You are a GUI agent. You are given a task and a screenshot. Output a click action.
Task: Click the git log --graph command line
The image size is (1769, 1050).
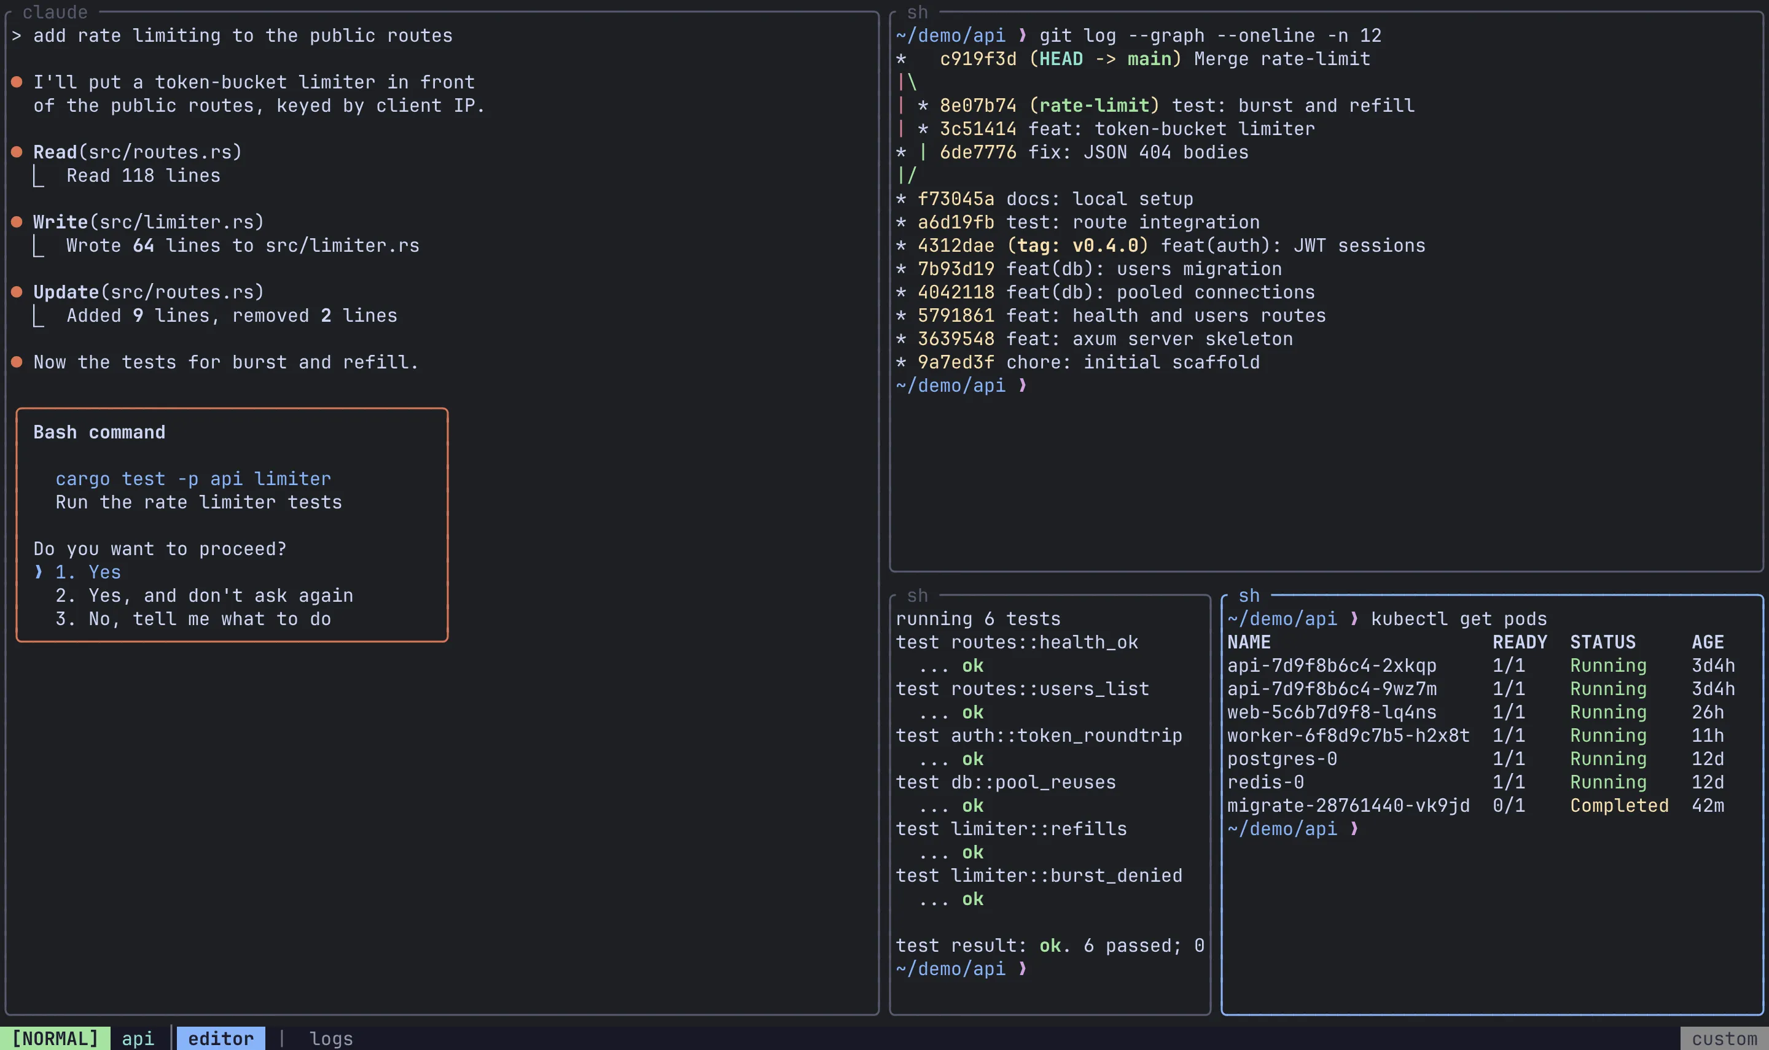(x=1139, y=34)
